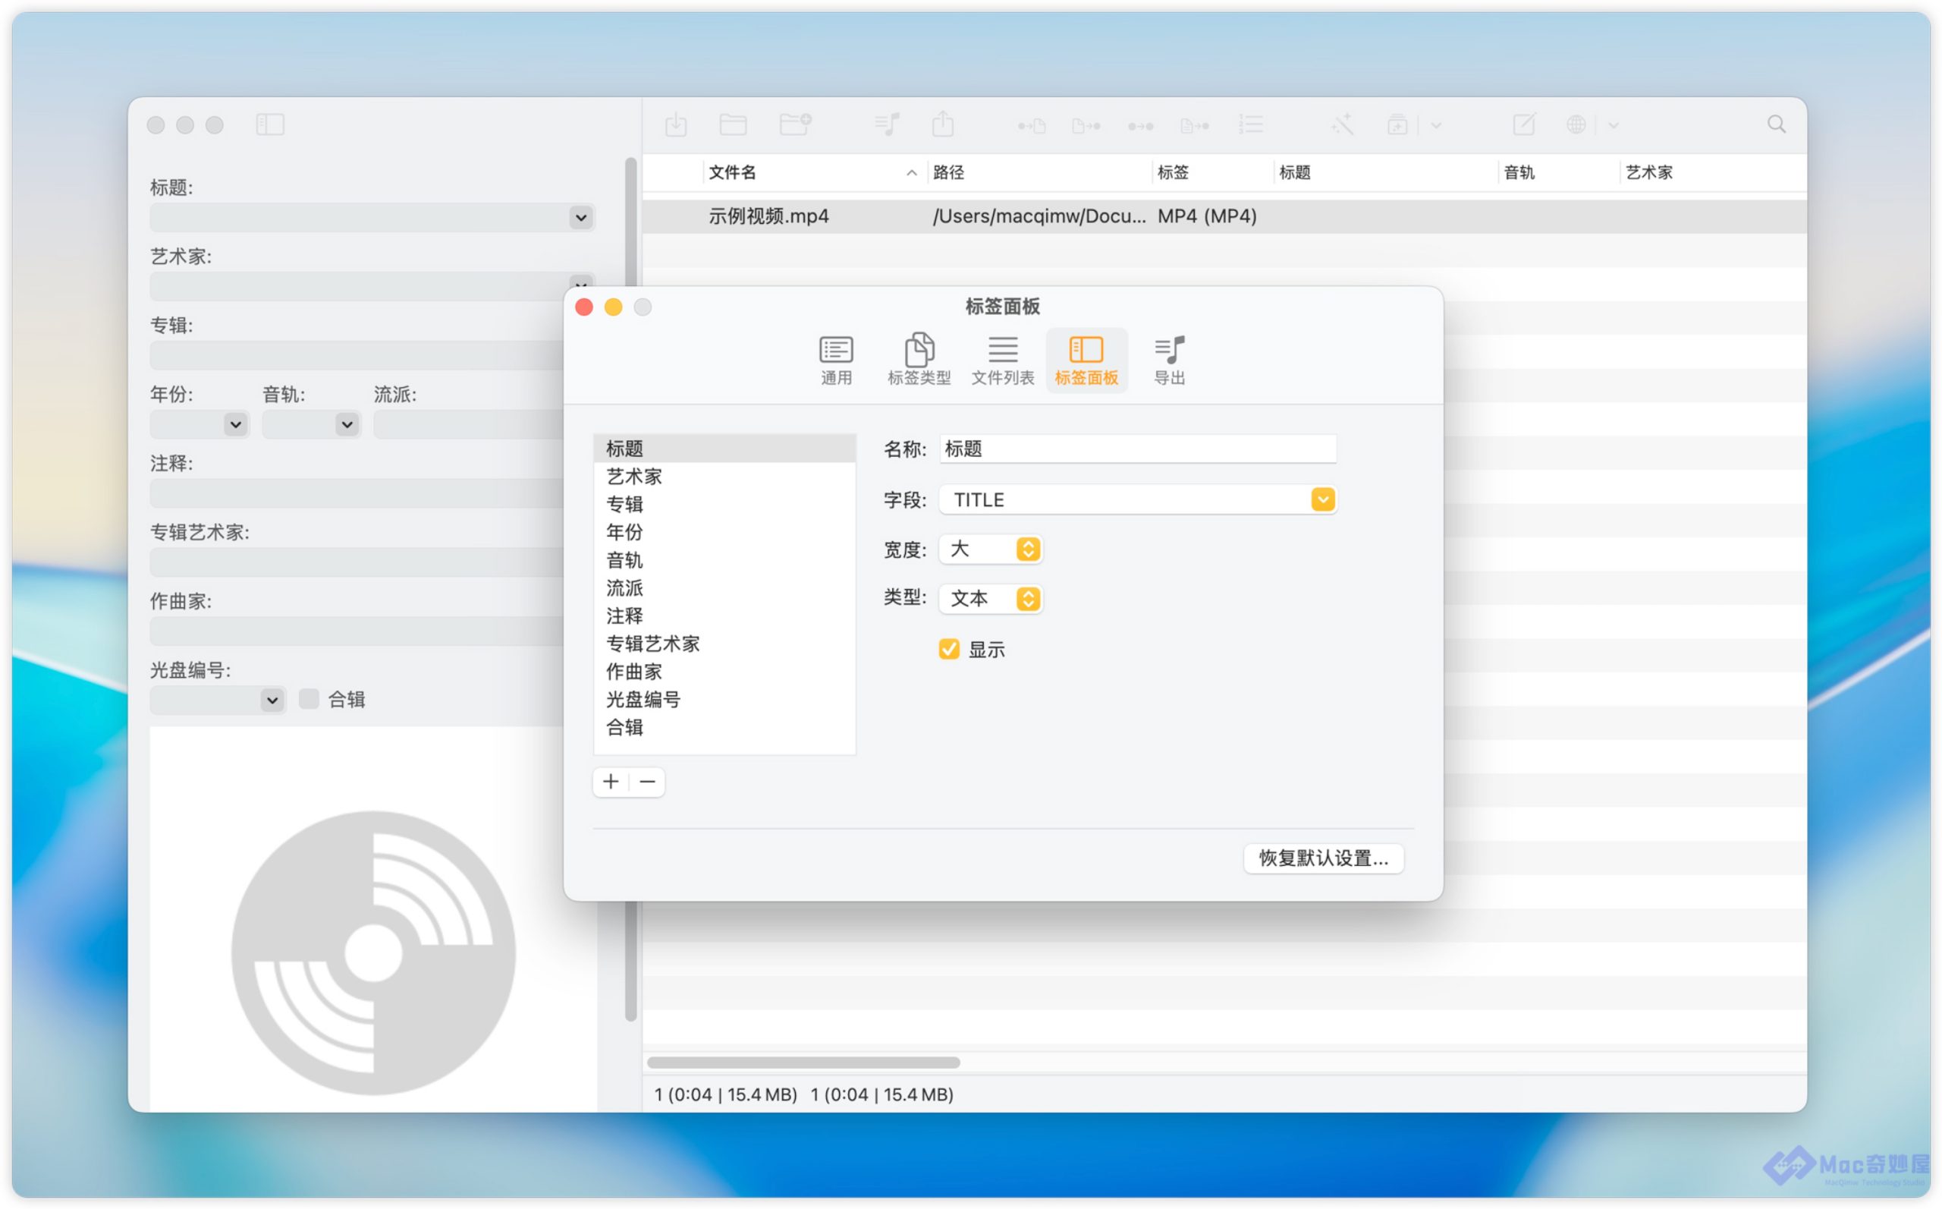Click the add folder toolbar icon
The height and width of the screenshot is (1209, 1942).
[x=795, y=124]
